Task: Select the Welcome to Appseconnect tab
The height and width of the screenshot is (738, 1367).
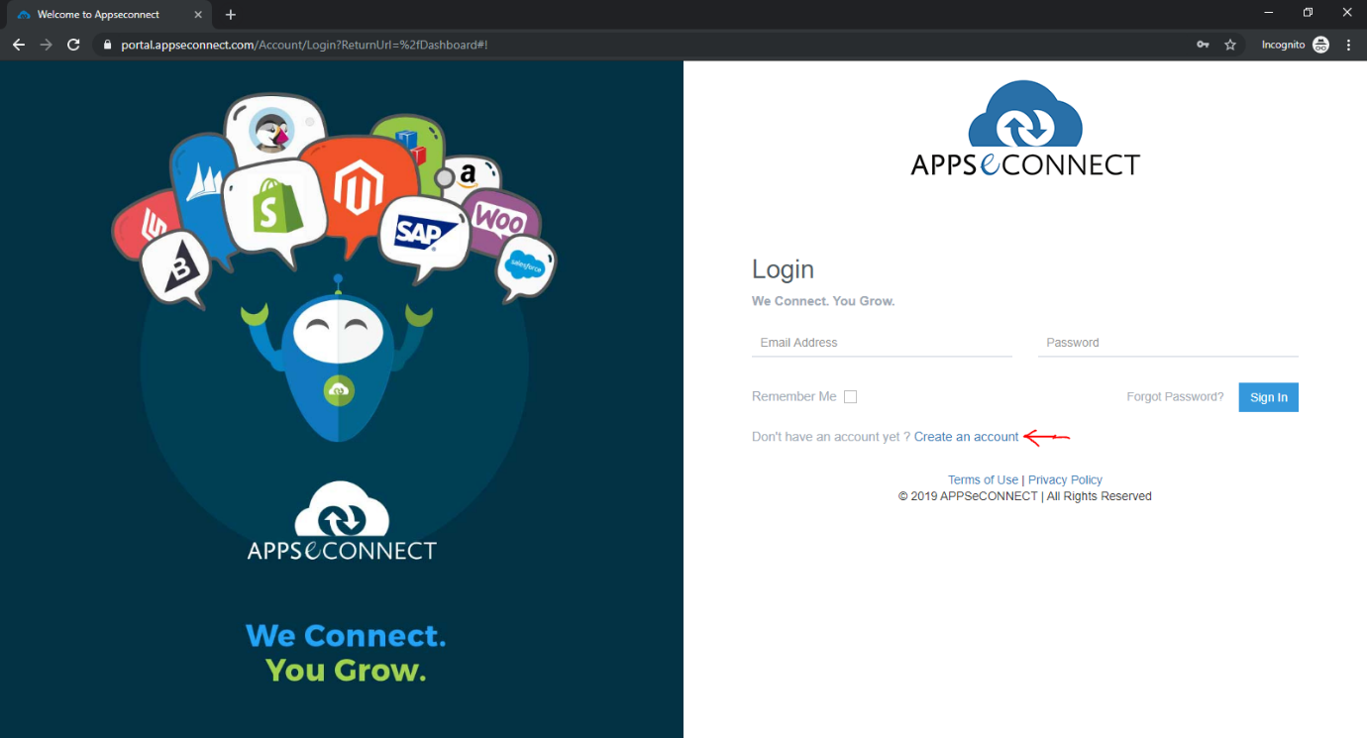Action: pyautogui.click(x=99, y=15)
